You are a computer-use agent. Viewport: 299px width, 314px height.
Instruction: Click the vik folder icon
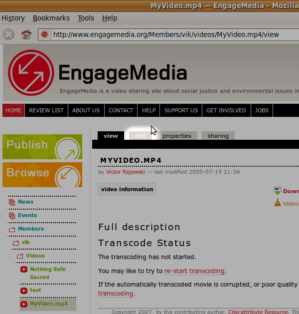[16, 243]
